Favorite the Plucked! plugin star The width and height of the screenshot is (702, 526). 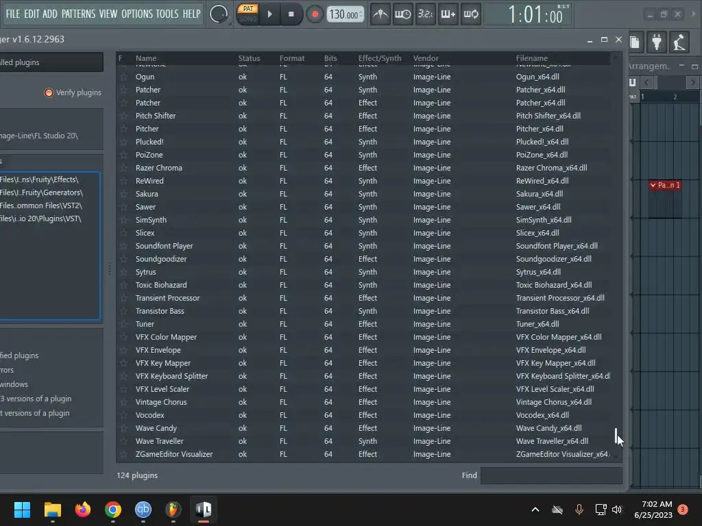tap(123, 142)
